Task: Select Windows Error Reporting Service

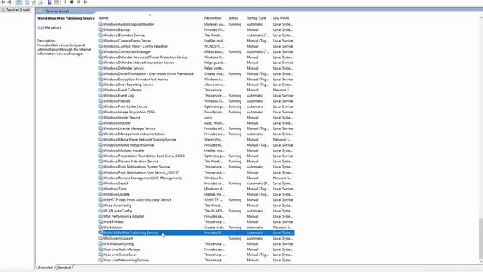Action: pos(196,85)
